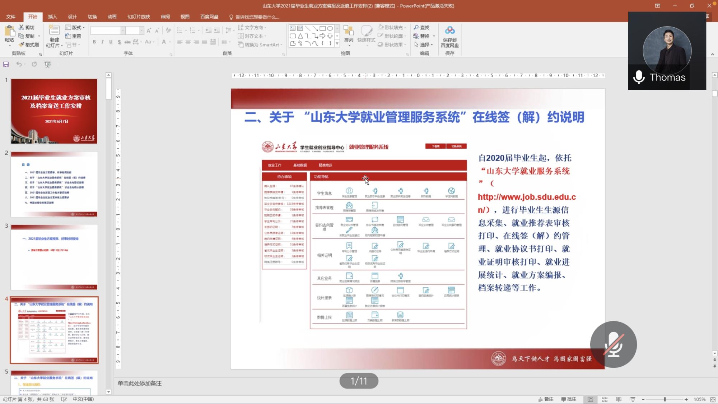The height and width of the screenshot is (404, 718).
Task: Click the Cut (剪切) icon
Action: coord(22,27)
